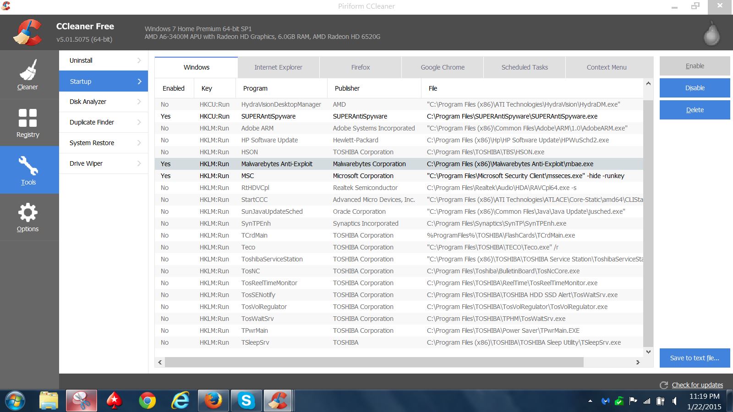Expand the Uninstall tool chevron
The height and width of the screenshot is (412, 733).
click(x=139, y=60)
